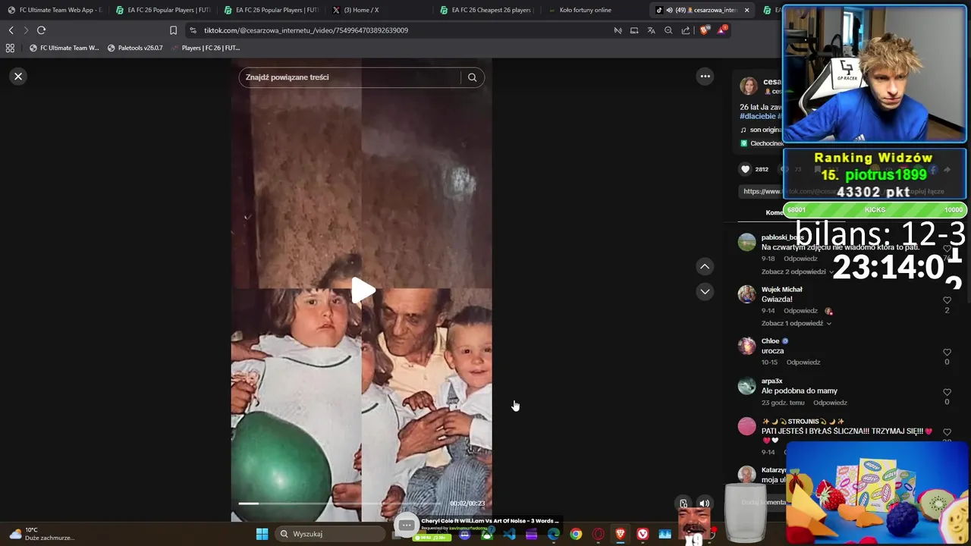This screenshot has width=971, height=546.
Task: Mute the TikTok video sound
Action: pyautogui.click(x=705, y=504)
